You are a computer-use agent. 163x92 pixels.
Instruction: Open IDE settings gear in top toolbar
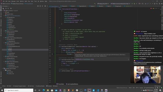click(x=162, y=4)
